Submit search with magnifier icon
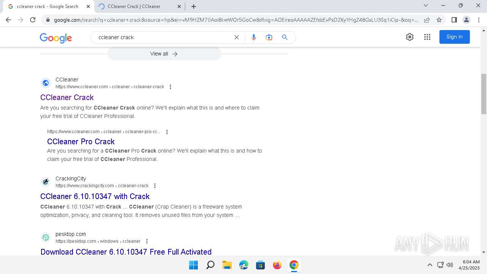 point(285,37)
